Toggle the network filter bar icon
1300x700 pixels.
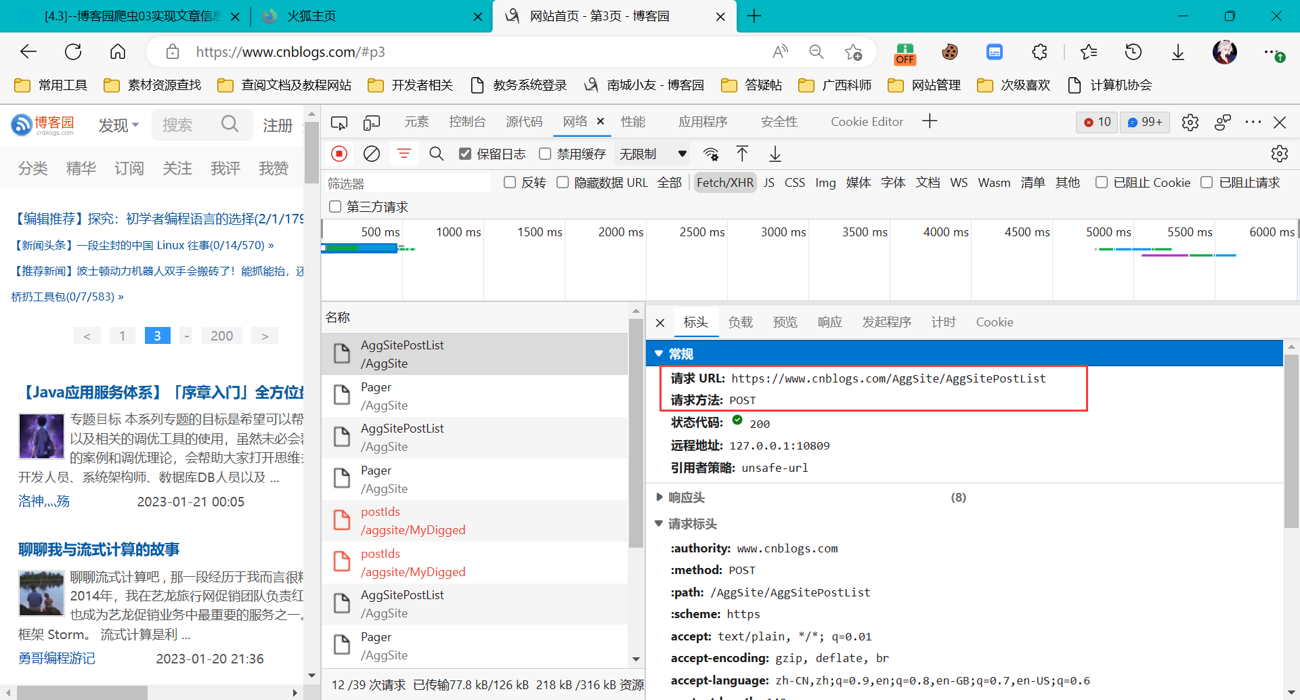404,154
